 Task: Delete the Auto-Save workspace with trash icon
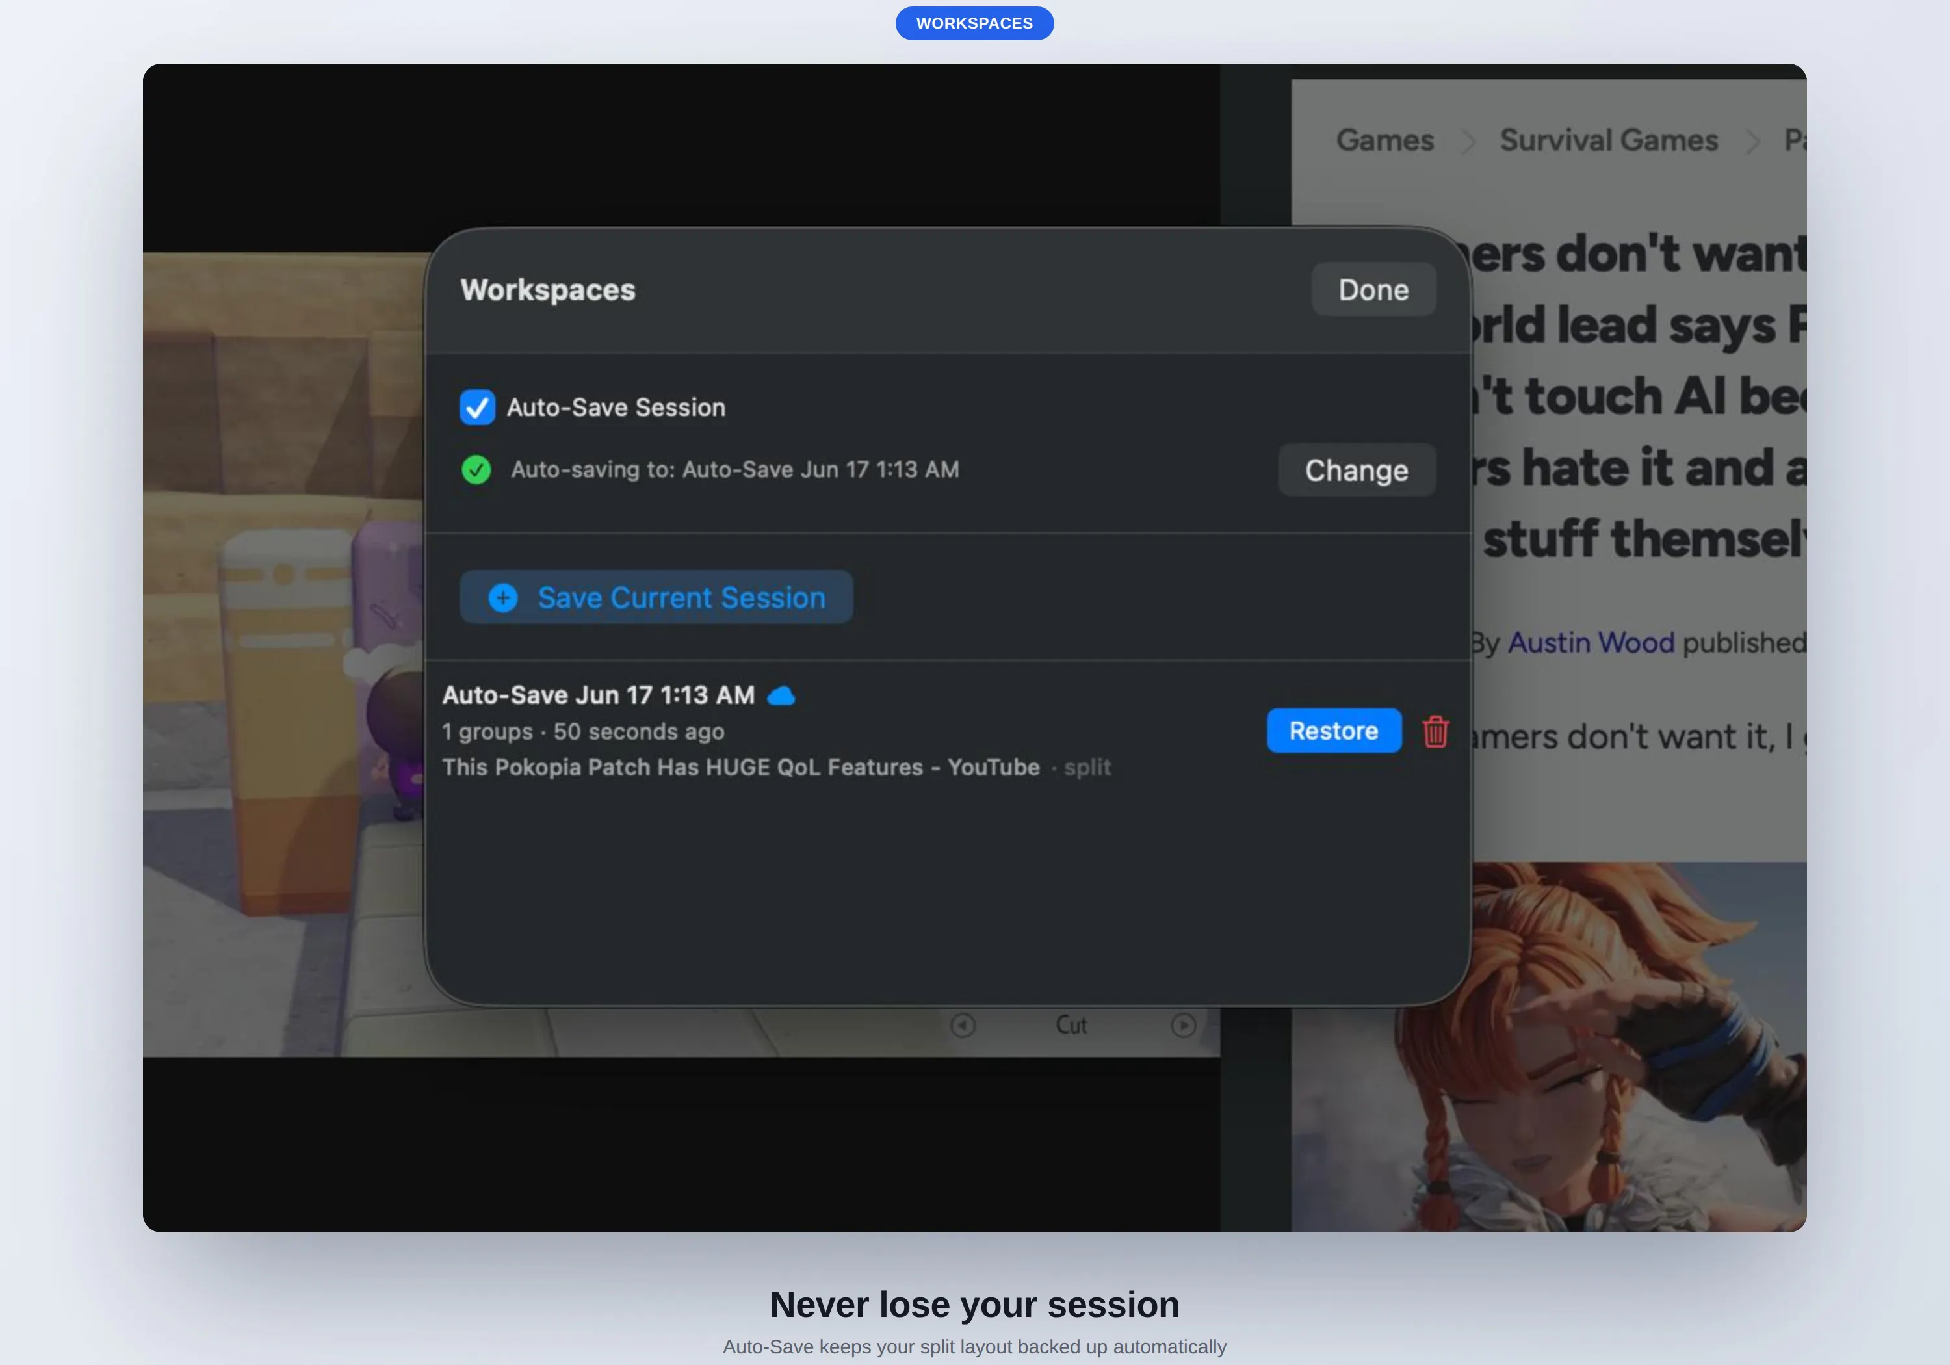(1435, 731)
